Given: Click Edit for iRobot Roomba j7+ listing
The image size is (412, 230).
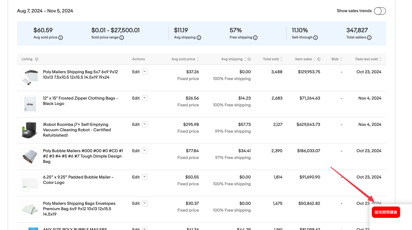Looking at the screenshot, I should click(x=136, y=124).
